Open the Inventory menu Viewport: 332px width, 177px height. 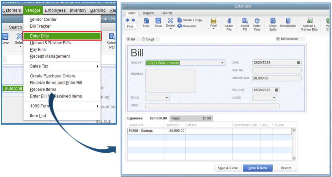tap(78, 10)
